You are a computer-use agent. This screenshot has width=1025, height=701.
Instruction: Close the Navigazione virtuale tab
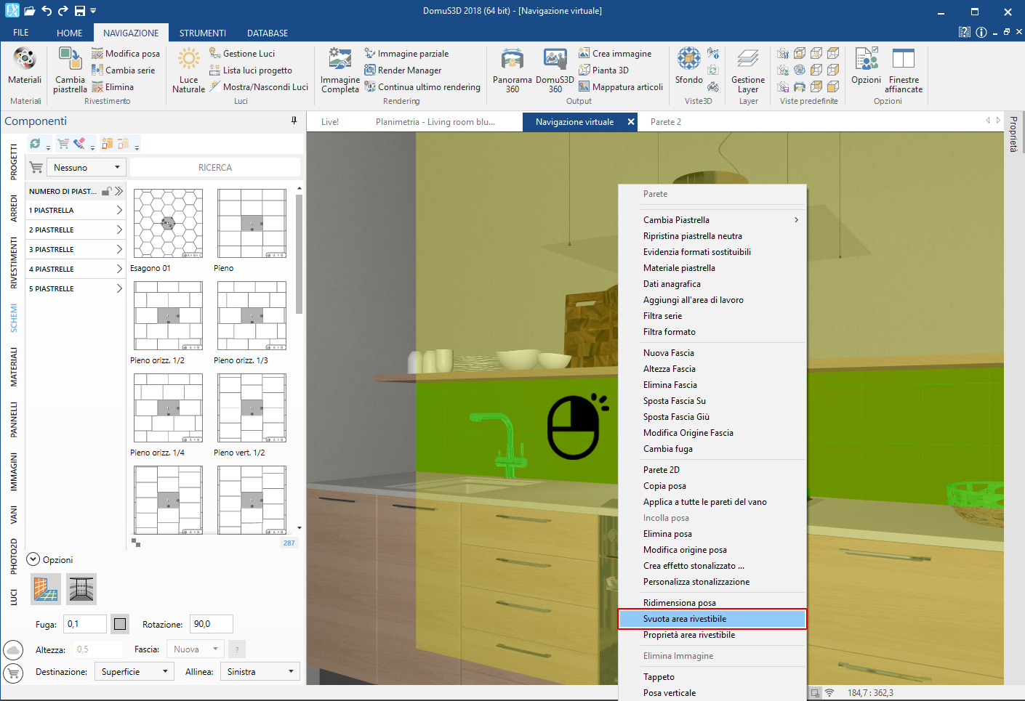631,122
